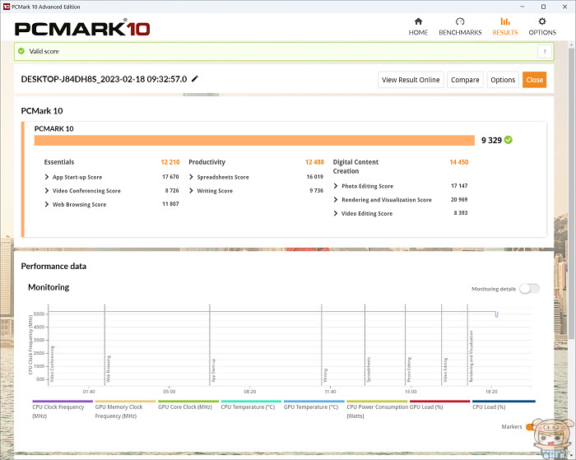Select the GPU Load legend swatch

[439, 402]
